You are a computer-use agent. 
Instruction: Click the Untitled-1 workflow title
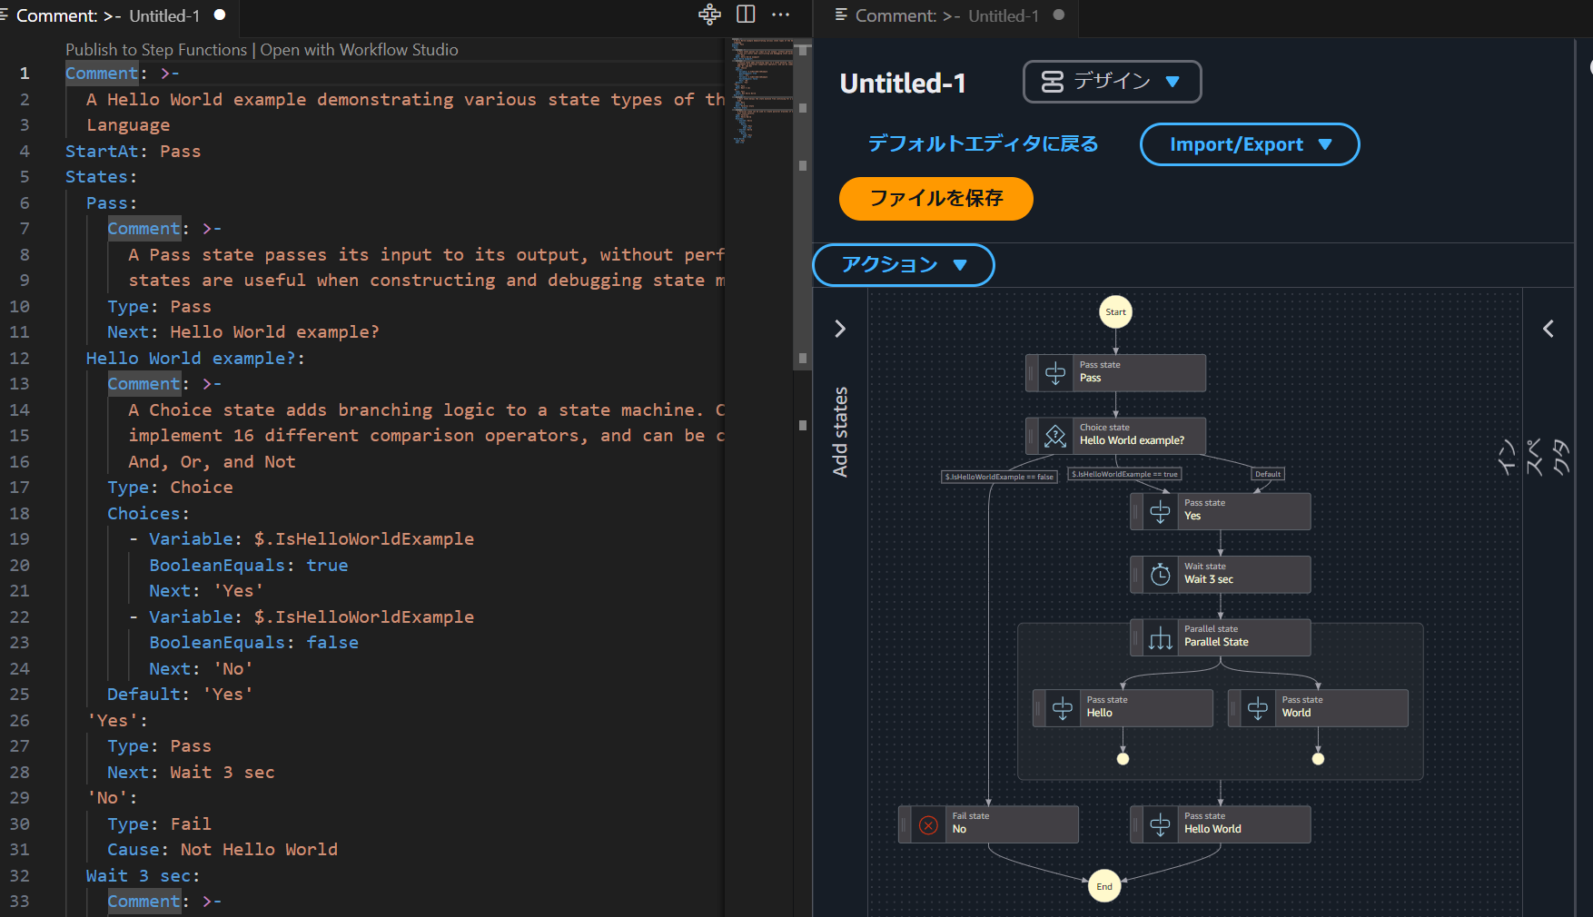click(x=903, y=84)
